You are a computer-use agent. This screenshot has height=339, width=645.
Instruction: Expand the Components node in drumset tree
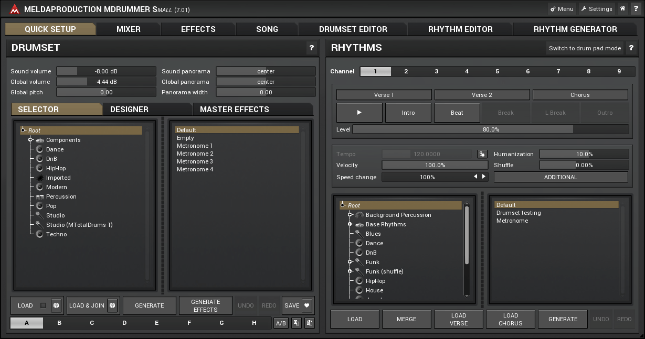30,140
